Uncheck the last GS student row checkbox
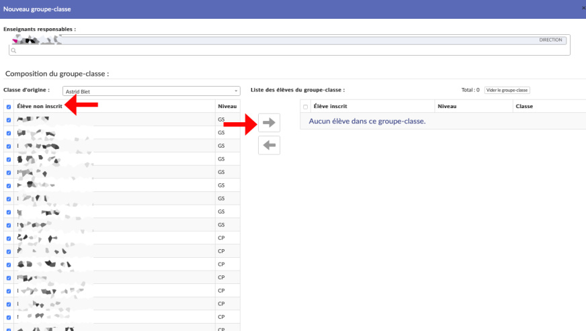Screen dimensions: 586x331 8,225
